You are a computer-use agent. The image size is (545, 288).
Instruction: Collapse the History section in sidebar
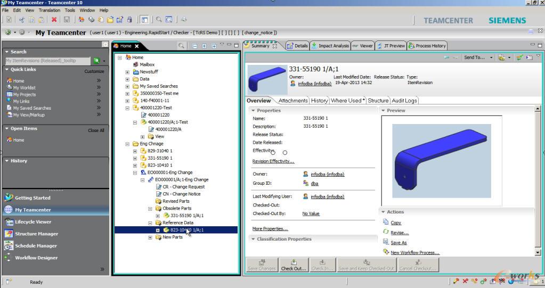pos(6,161)
